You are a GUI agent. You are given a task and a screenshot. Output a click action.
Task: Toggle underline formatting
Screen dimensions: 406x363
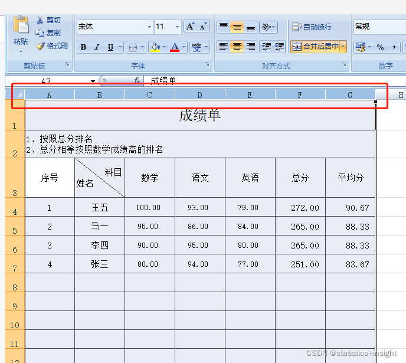(x=110, y=47)
